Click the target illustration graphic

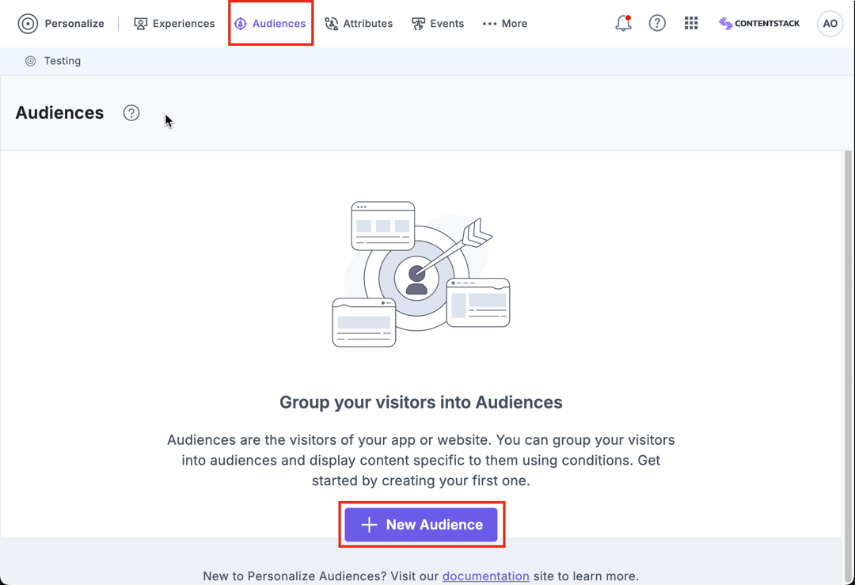(x=421, y=274)
